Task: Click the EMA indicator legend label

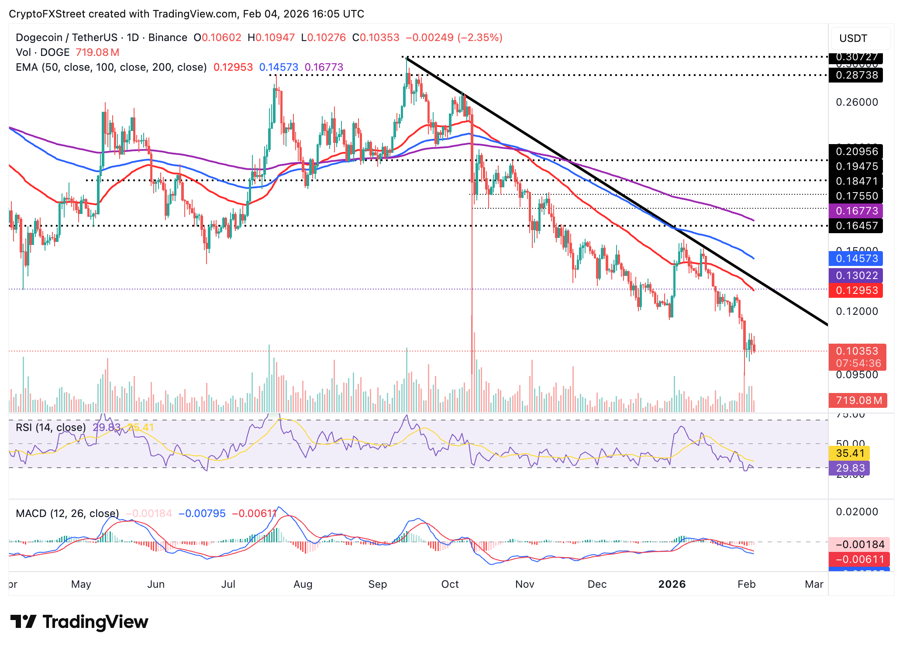Action: (x=111, y=67)
